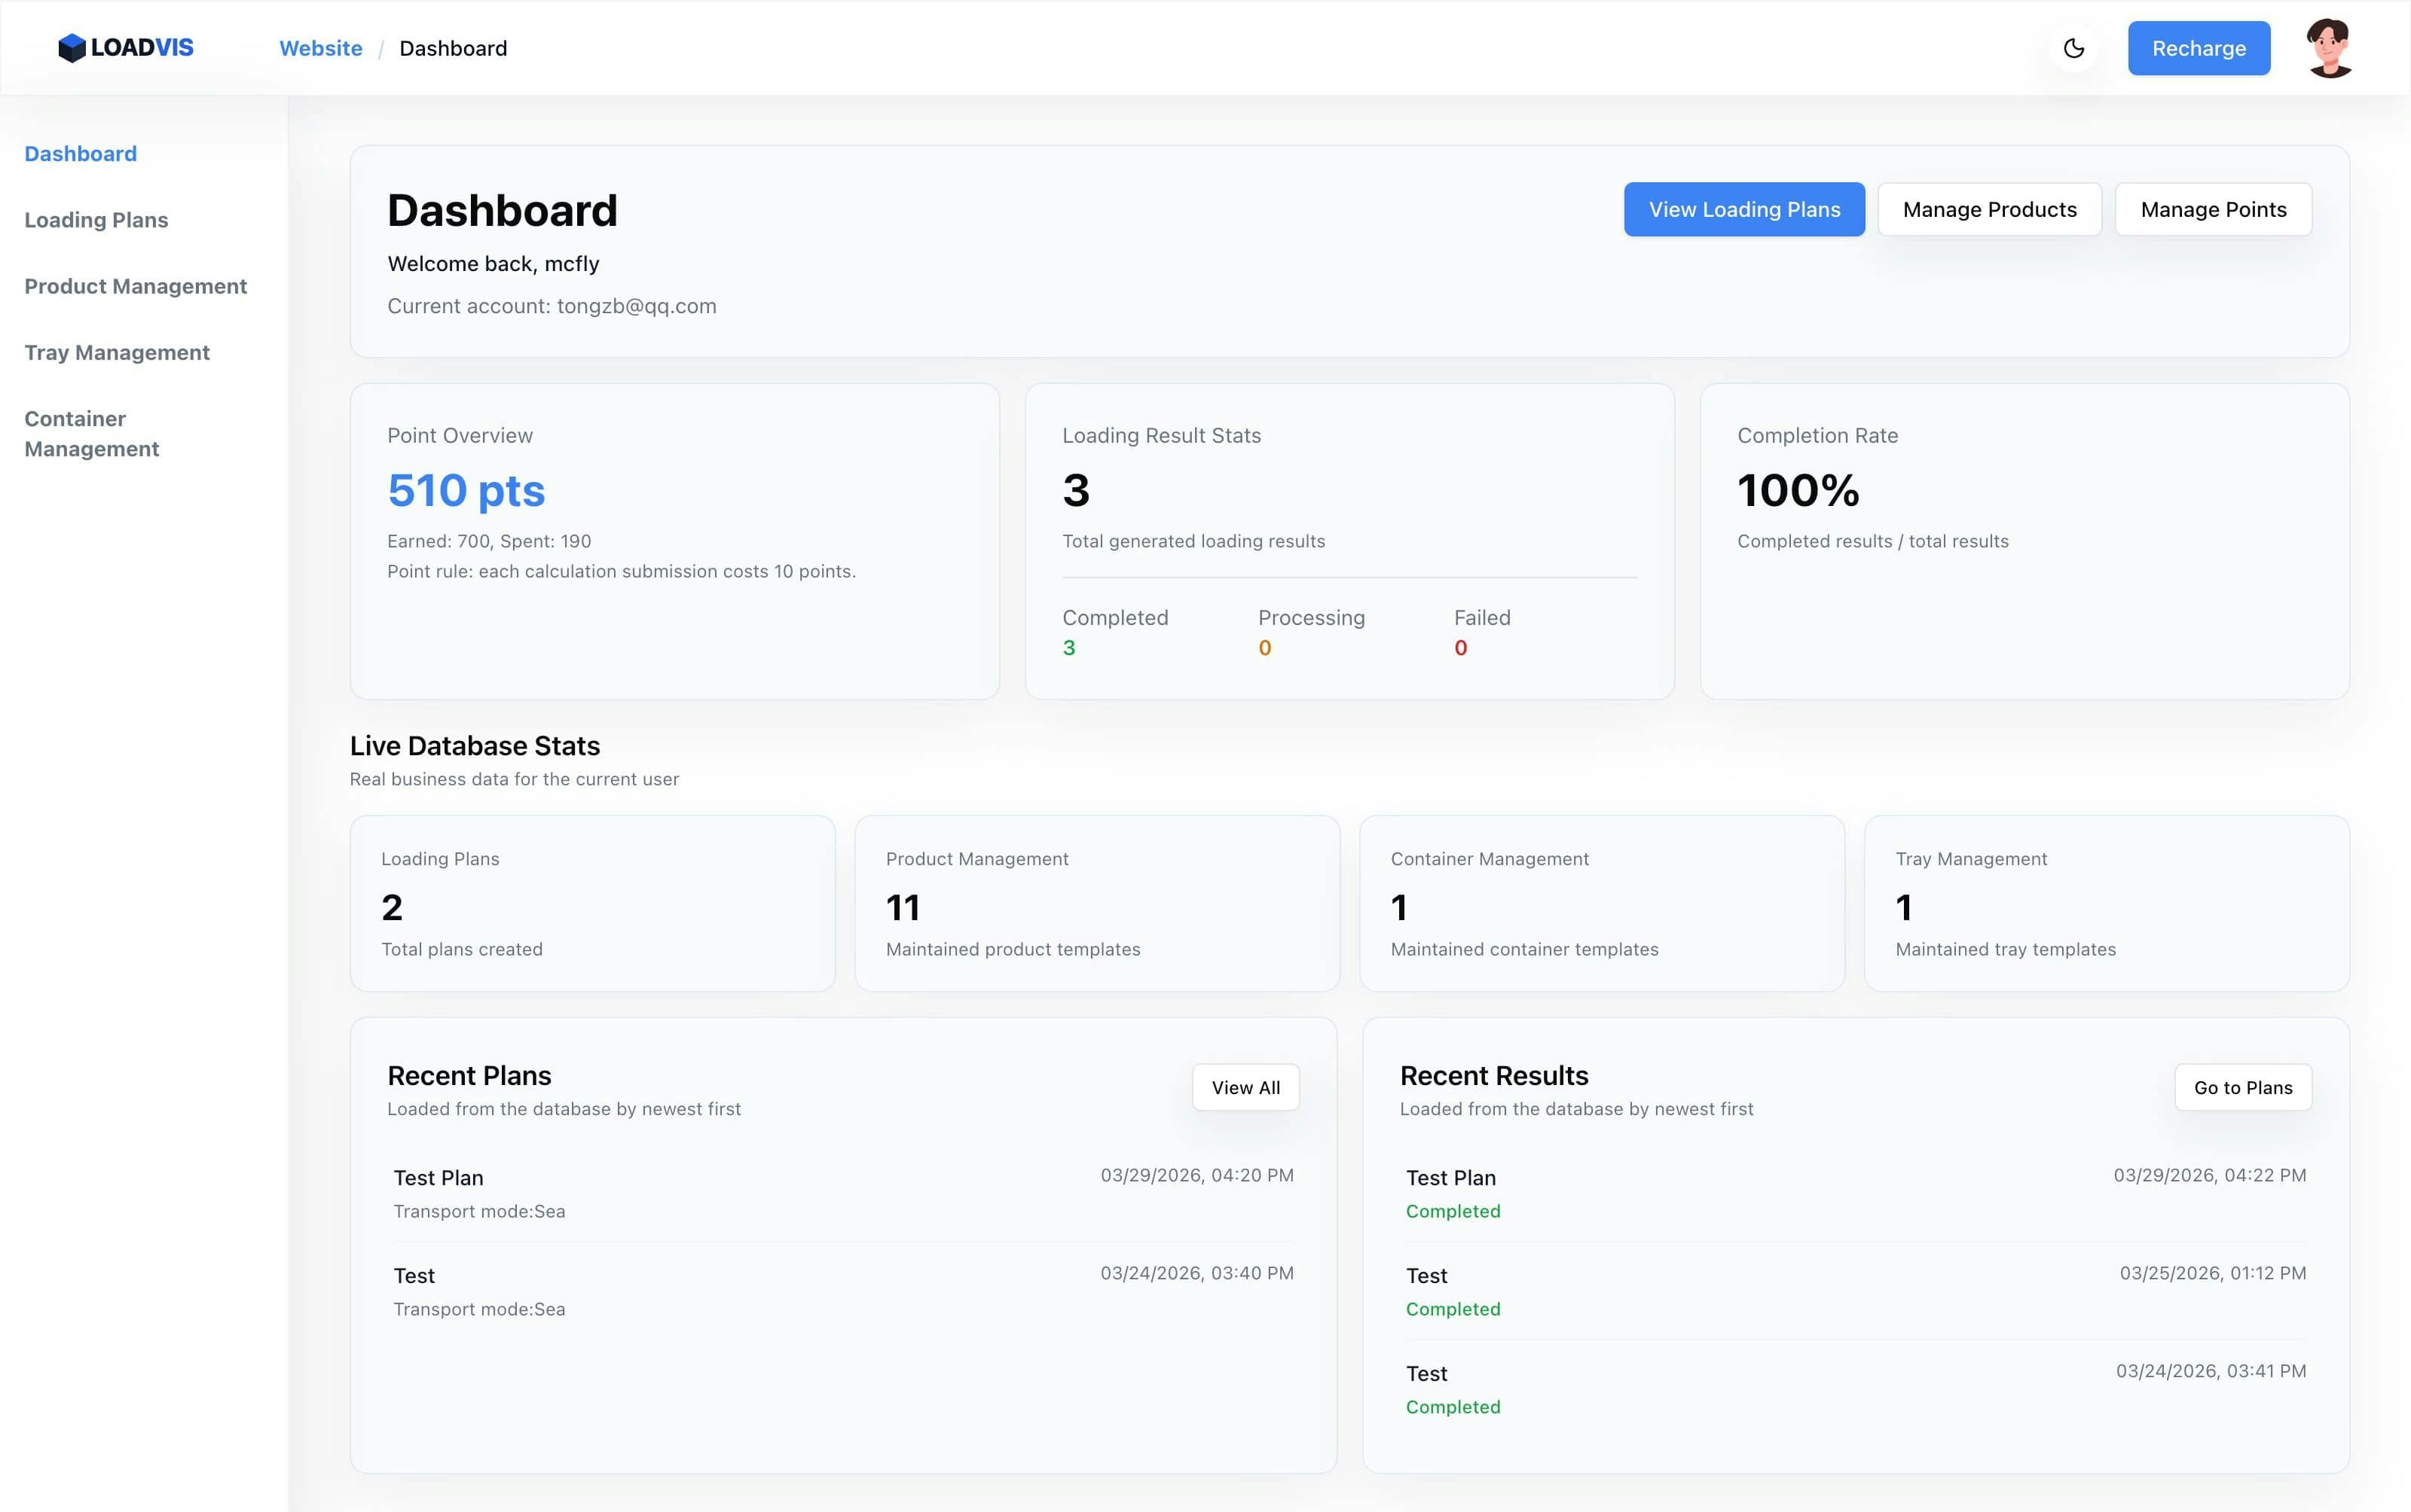Open Tray Management in the sidebar

(117, 353)
